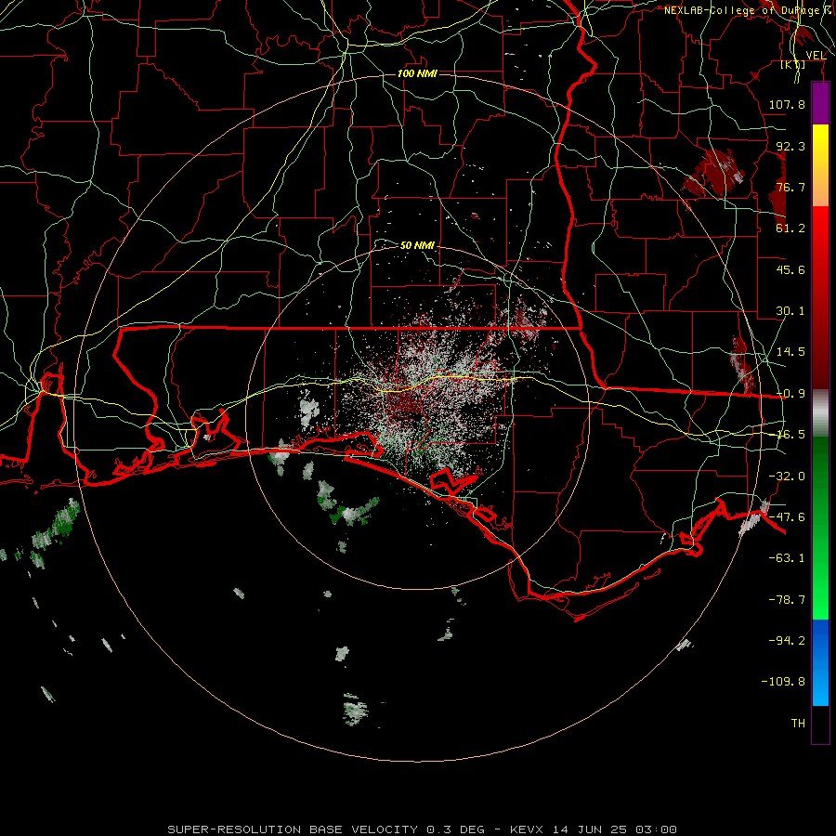The height and width of the screenshot is (836, 836).
Task: Select the 45.6 velocity scale value
Action: (790, 269)
